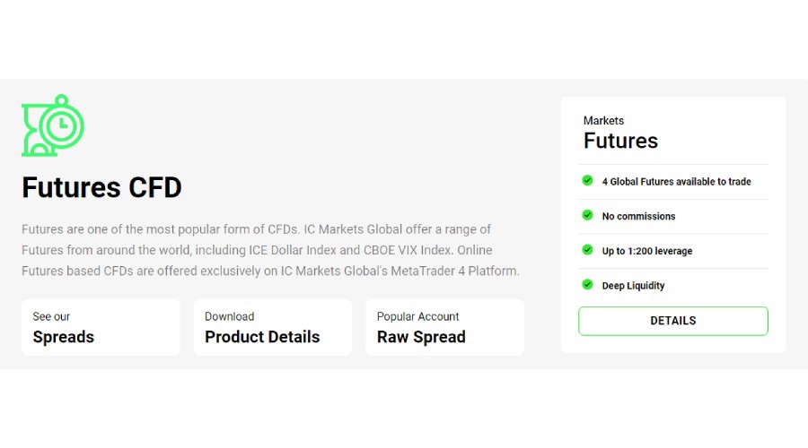The image size is (808, 448).
Task: Click the No commissions text
Action: (638, 217)
